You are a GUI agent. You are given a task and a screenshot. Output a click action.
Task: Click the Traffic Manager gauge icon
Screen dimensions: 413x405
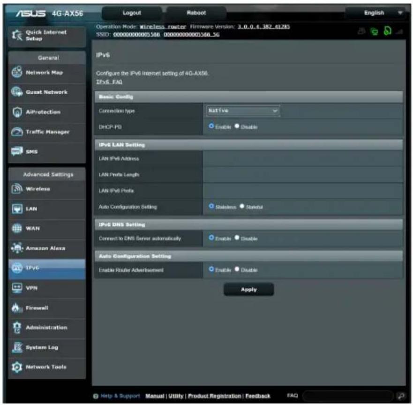tap(17, 132)
